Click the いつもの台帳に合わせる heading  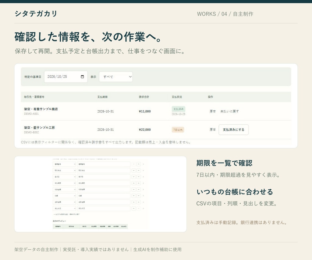click(x=235, y=192)
